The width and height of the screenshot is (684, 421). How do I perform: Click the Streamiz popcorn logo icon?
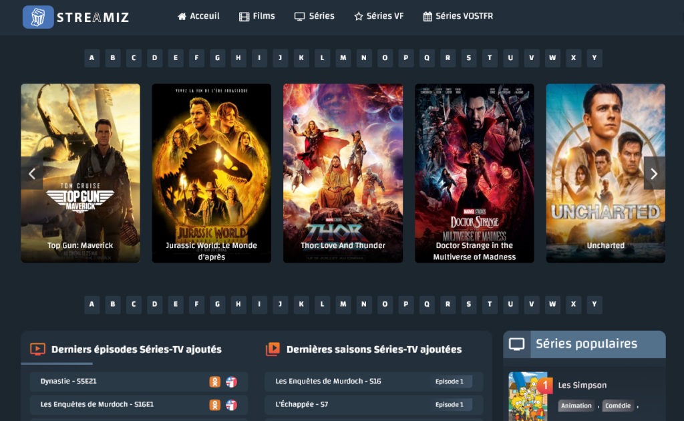(x=38, y=17)
